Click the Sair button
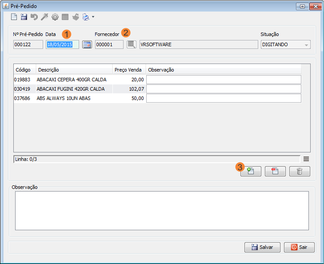Image resolution: width=324 pixels, height=264 pixels. pos(299,247)
